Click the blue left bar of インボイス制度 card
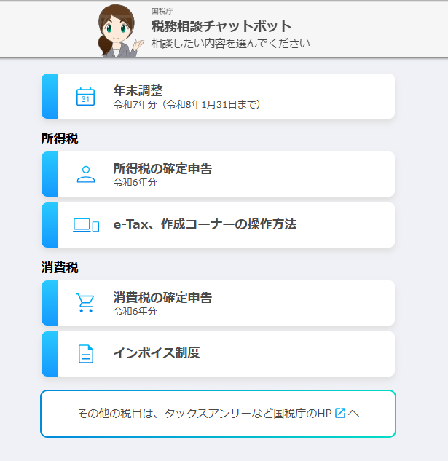 coord(50,354)
